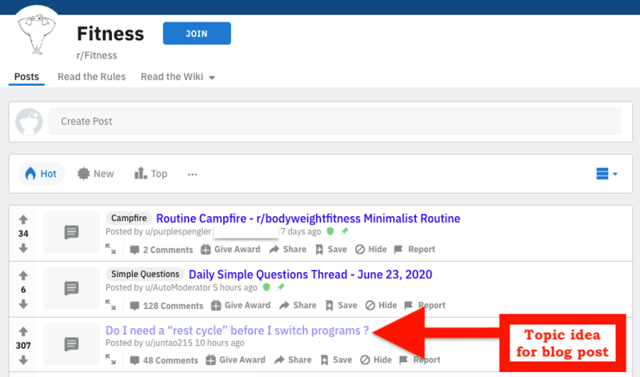This screenshot has width=640, height=377.
Task: Hide the Routine Campfire post
Action: (x=370, y=249)
